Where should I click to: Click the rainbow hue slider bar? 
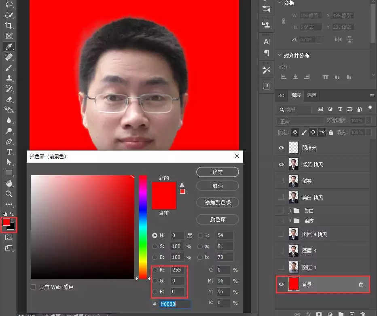click(x=143, y=227)
